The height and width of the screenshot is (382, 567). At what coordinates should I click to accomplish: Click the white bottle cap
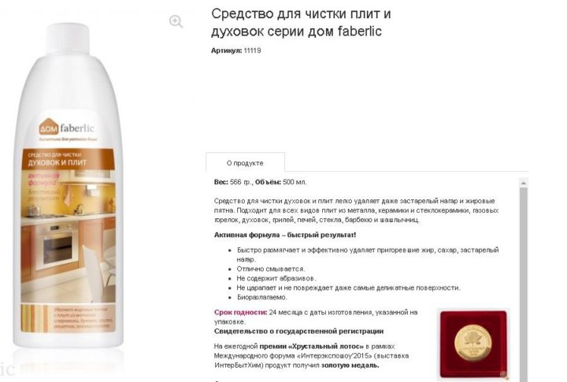coord(68,38)
